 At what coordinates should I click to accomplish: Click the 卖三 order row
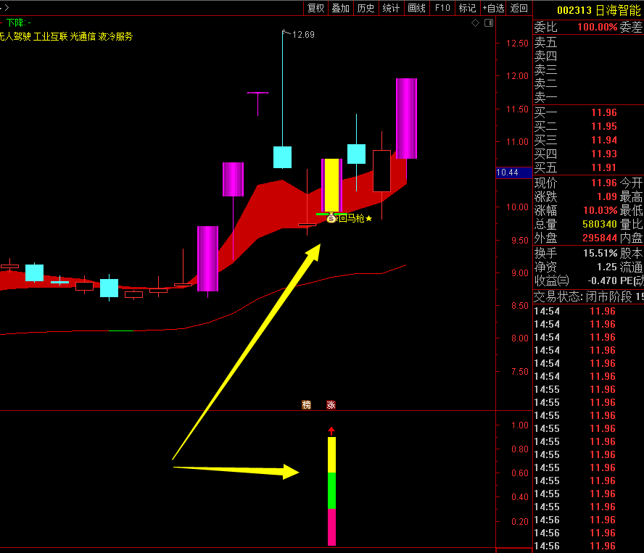[x=588, y=70]
